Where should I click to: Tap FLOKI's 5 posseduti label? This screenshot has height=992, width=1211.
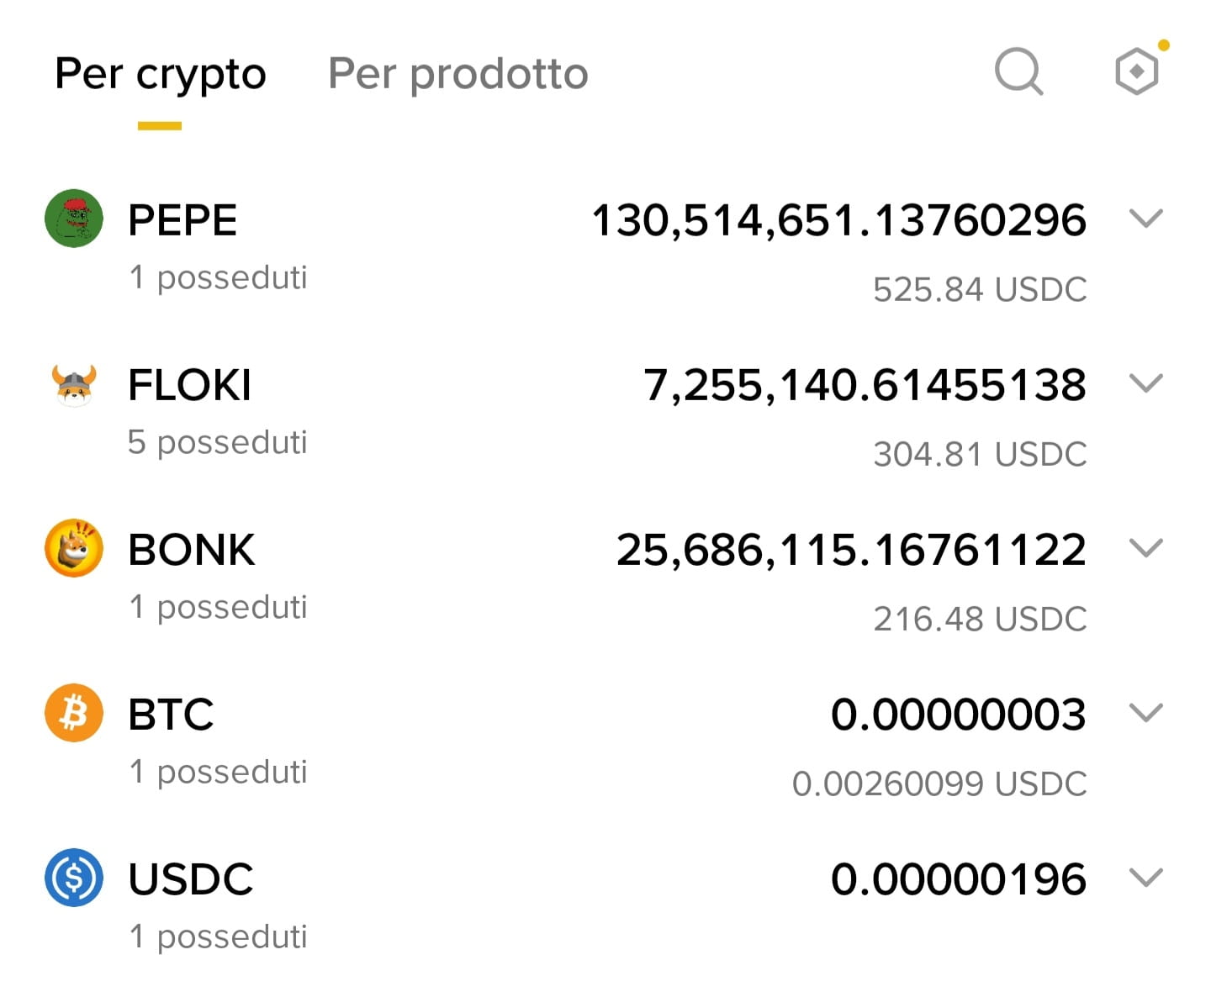[217, 442]
